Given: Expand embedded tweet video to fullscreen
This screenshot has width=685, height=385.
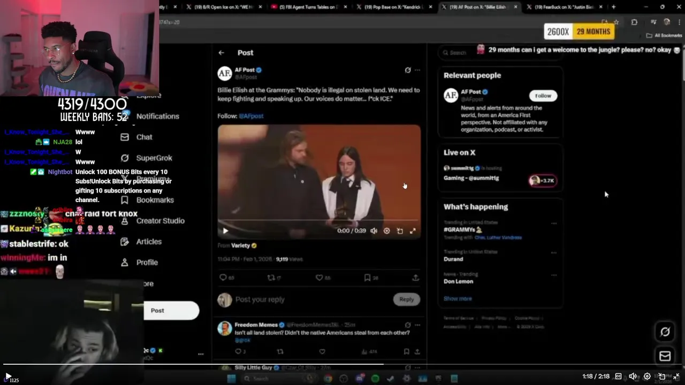Looking at the screenshot, I should (413, 231).
